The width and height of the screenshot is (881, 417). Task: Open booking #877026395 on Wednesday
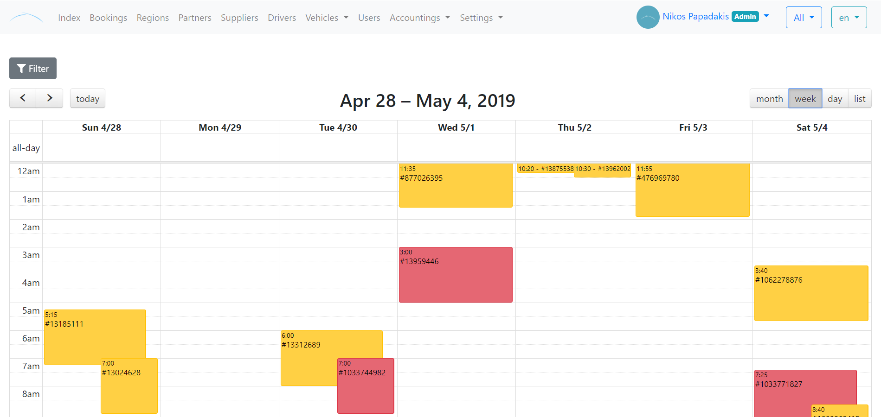click(x=456, y=185)
